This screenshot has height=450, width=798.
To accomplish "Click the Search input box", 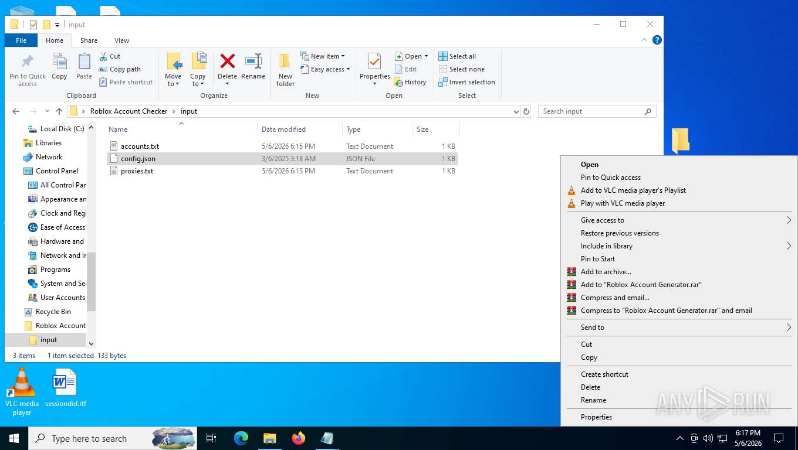I will click(597, 111).
